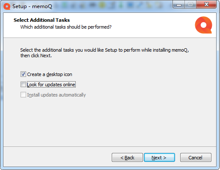
Task: Minimize the memoQ Setup window
Action: click(179, 5)
